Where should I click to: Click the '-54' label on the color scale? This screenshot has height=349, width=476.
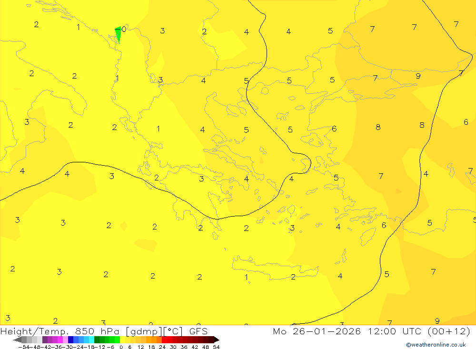(24, 347)
